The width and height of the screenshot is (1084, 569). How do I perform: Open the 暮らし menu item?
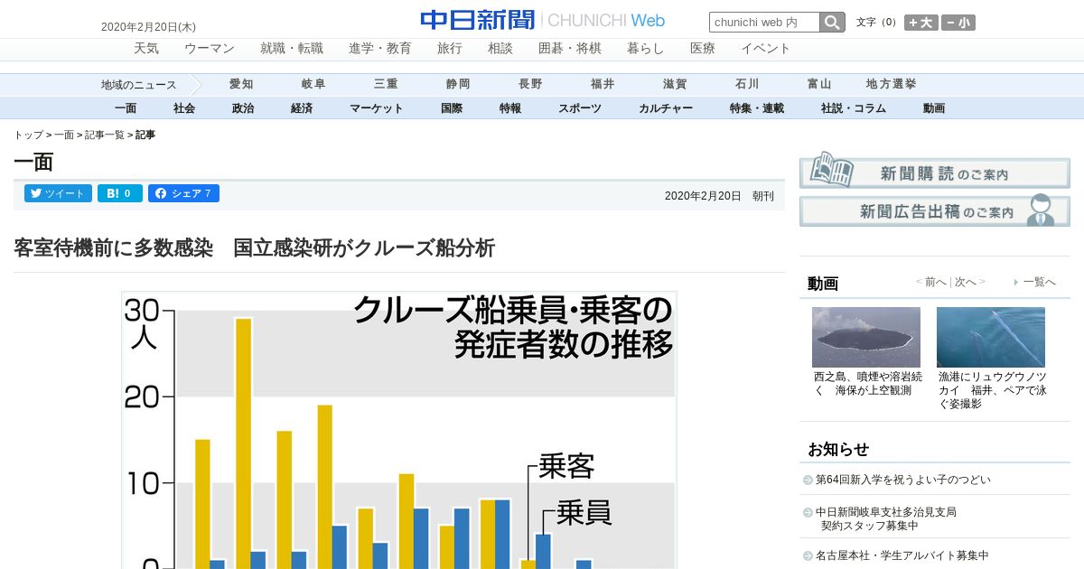646,49
